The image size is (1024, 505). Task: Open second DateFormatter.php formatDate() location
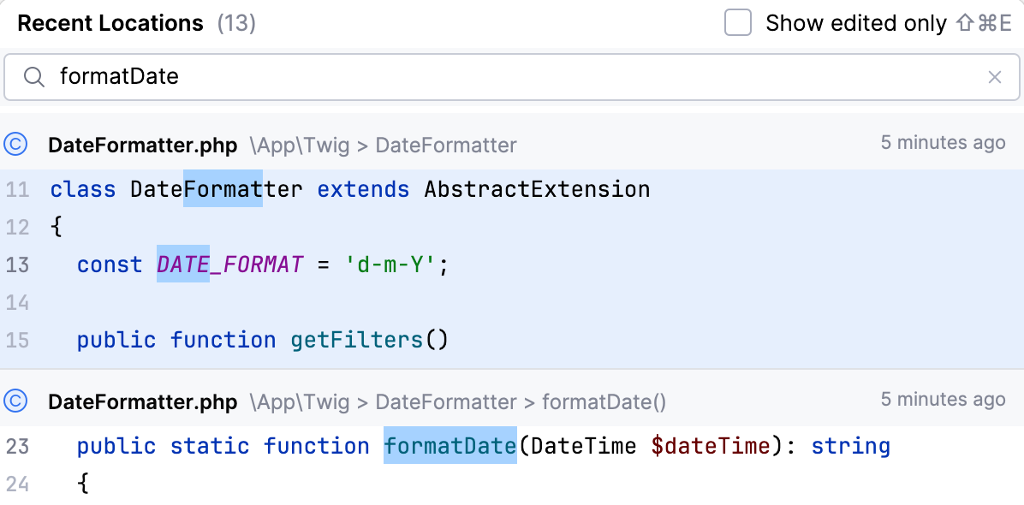click(142, 401)
